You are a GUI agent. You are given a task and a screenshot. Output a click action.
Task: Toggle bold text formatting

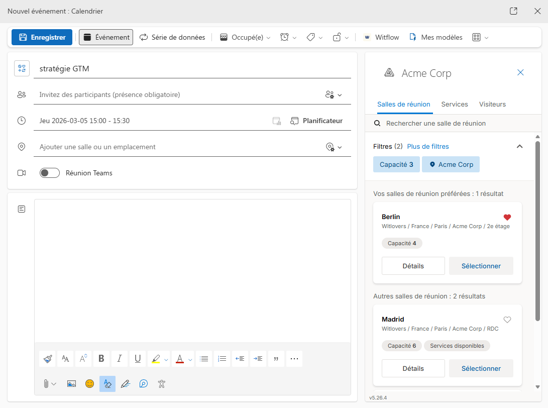coord(101,358)
